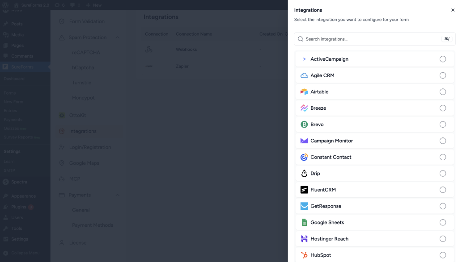Select the Brevo radio button
This screenshot has height=262, width=458.
tap(443, 125)
